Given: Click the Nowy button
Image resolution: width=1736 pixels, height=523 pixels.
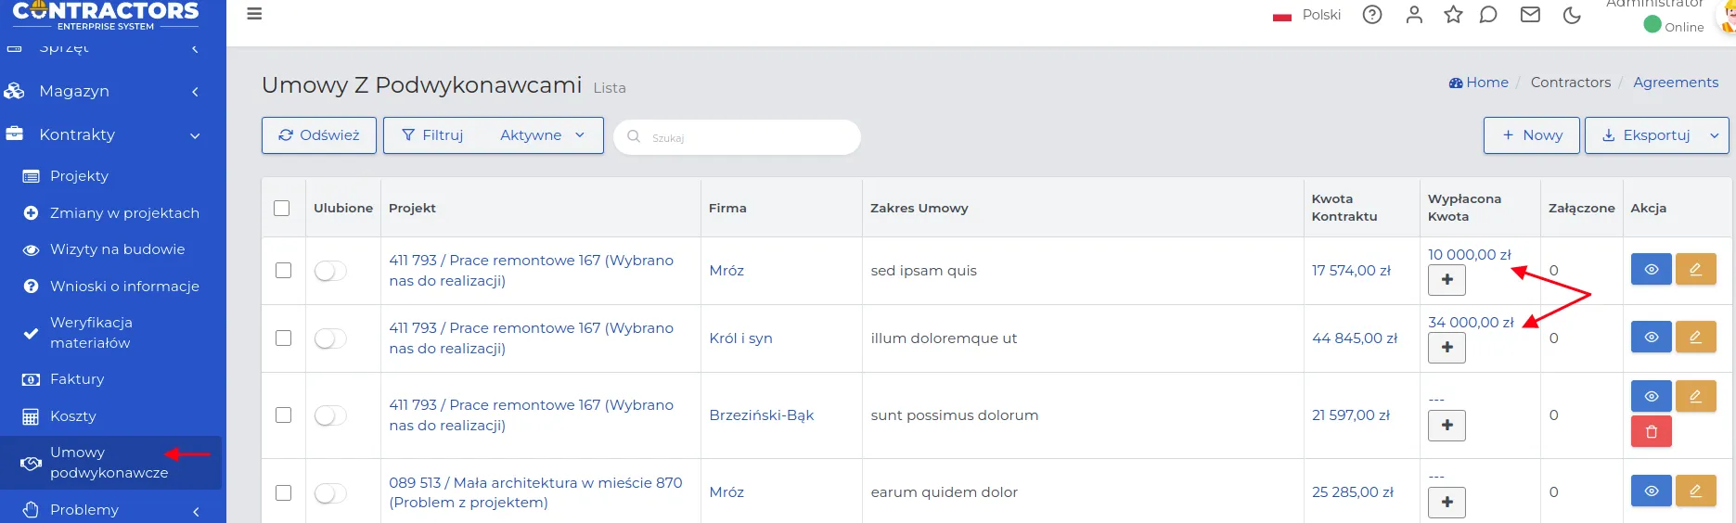Looking at the screenshot, I should [1531, 135].
